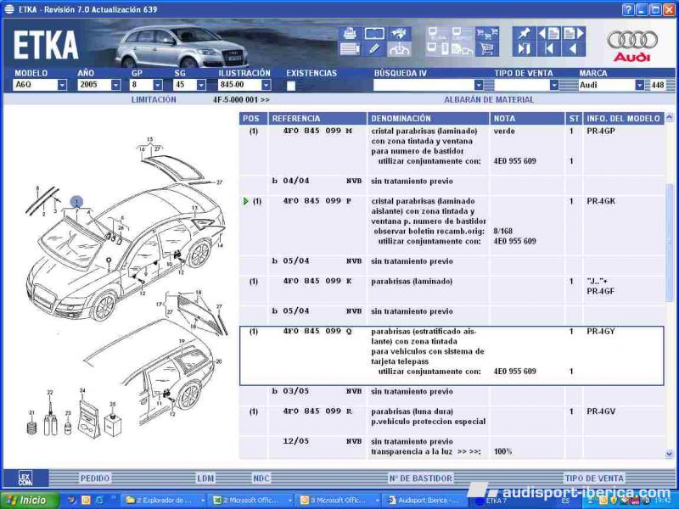Switch to Audisport Iberica taskbar window
The image size is (679, 509).
pos(426,501)
